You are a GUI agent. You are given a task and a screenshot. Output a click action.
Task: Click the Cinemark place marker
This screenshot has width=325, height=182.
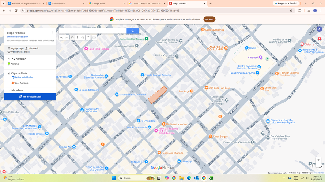(x=261, y=57)
